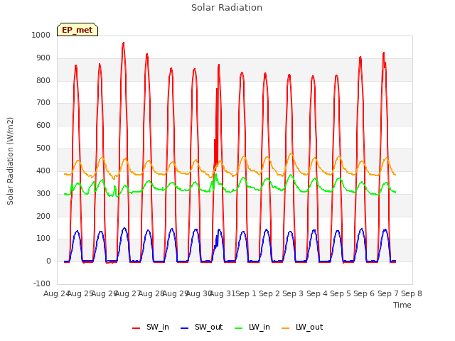Toggle the LW_out legend entry
This screenshot has width=455, height=341.
pyautogui.click(x=302, y=328)
